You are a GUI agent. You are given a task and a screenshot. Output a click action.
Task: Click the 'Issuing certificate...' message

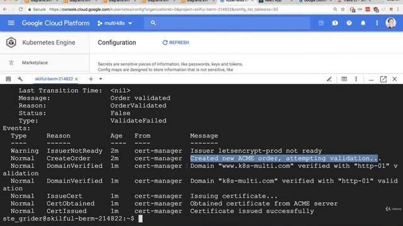(234, 196)
